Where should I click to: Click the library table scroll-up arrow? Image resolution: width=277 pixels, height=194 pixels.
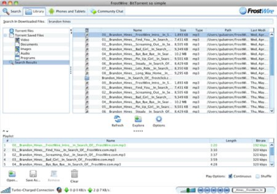[x=272, y=35]
